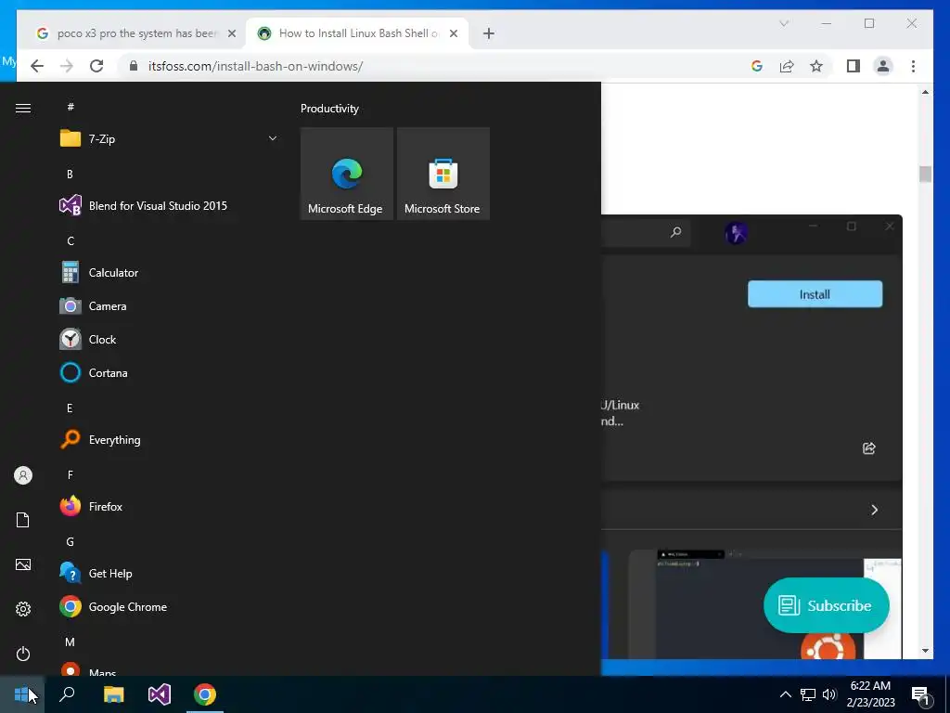Click the Chrome page vertical scrollbar thumb
Screen dimensions: 950x713
point(925,174)
